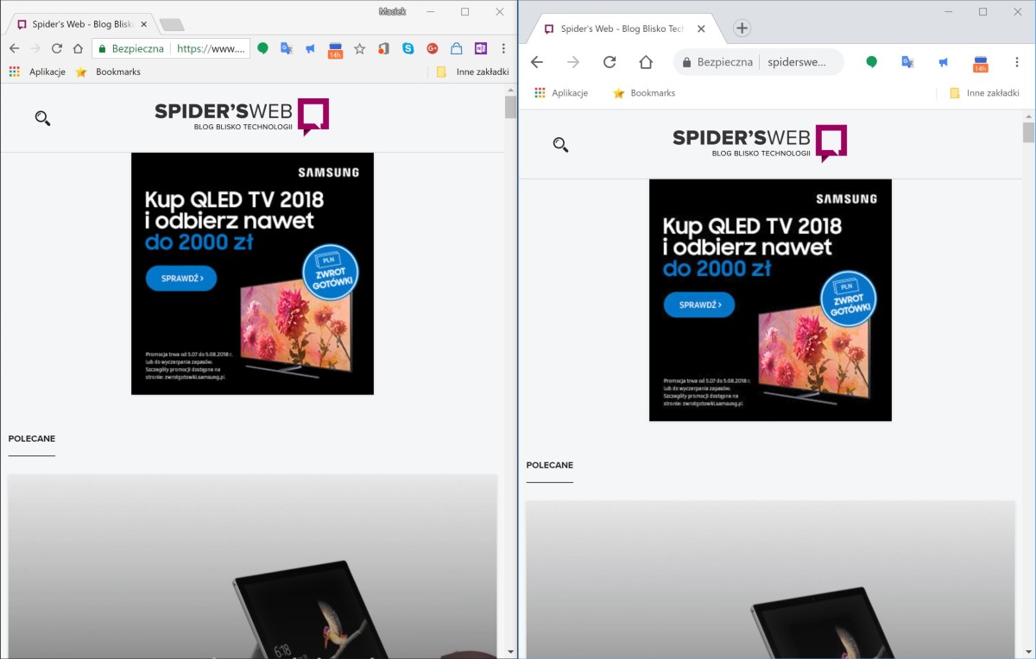Click forward arrow in the left Chrome window

coord(35,48)
